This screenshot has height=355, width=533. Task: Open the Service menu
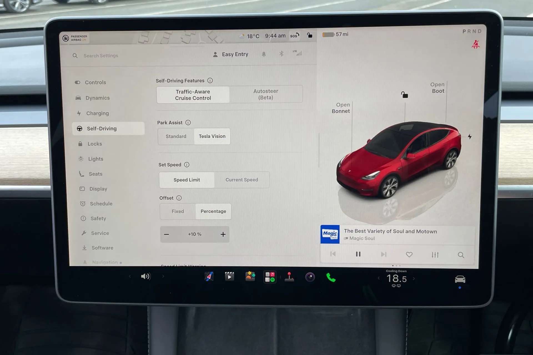pos(95,233)
